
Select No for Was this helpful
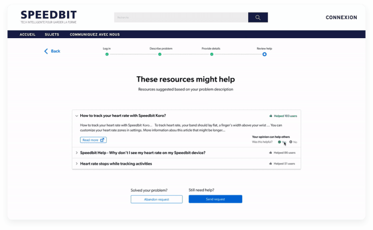coord(291,142)
